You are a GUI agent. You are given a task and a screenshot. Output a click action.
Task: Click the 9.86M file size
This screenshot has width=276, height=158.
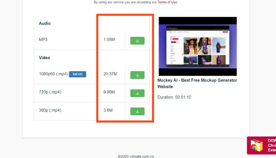tap(109, 92)
